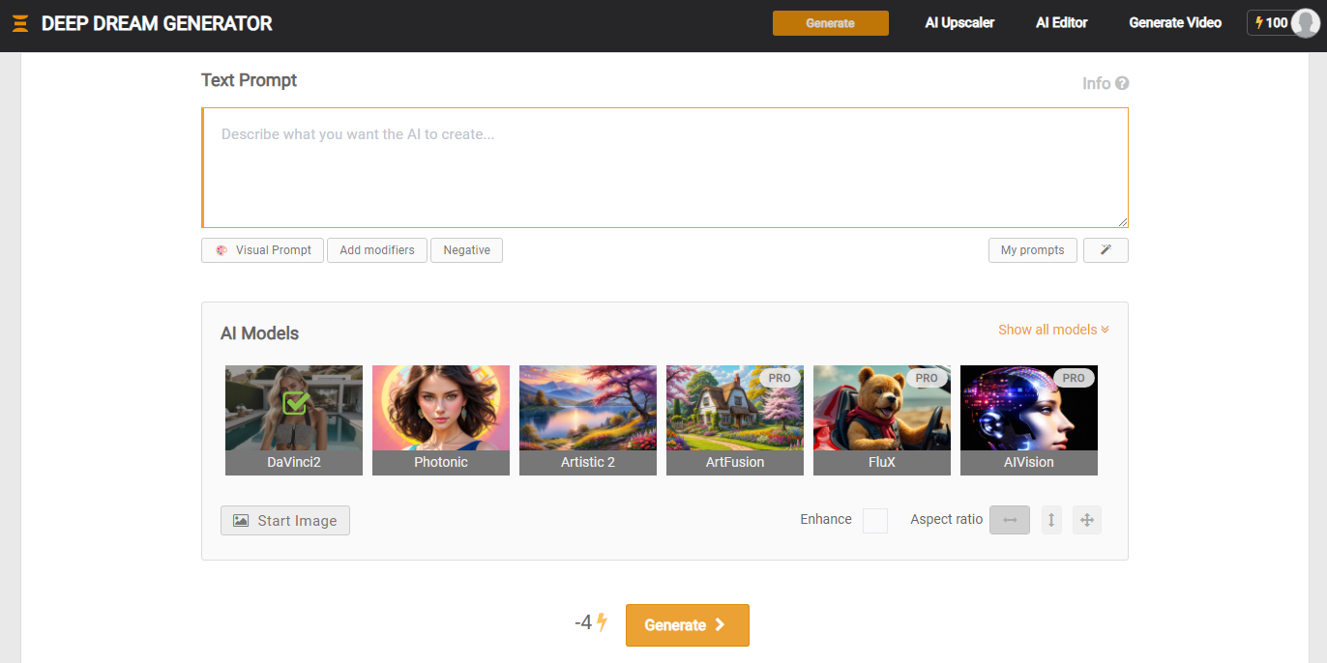Screen dimensions: 1327x663
Task: Click the Generate tab in the header
Action: 831,23
